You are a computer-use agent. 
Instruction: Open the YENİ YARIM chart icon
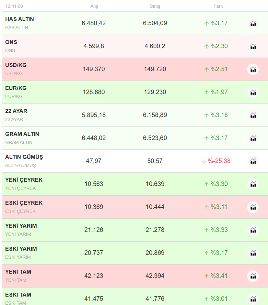253,230
